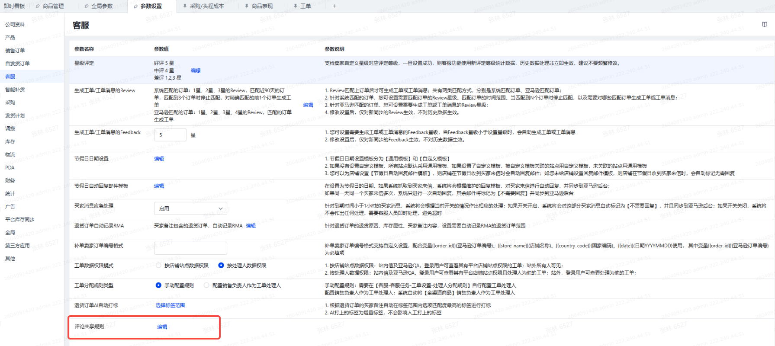Switch to the 即时看板 tab
This screenshot has height=346, width=775.
tap(14, 6)
